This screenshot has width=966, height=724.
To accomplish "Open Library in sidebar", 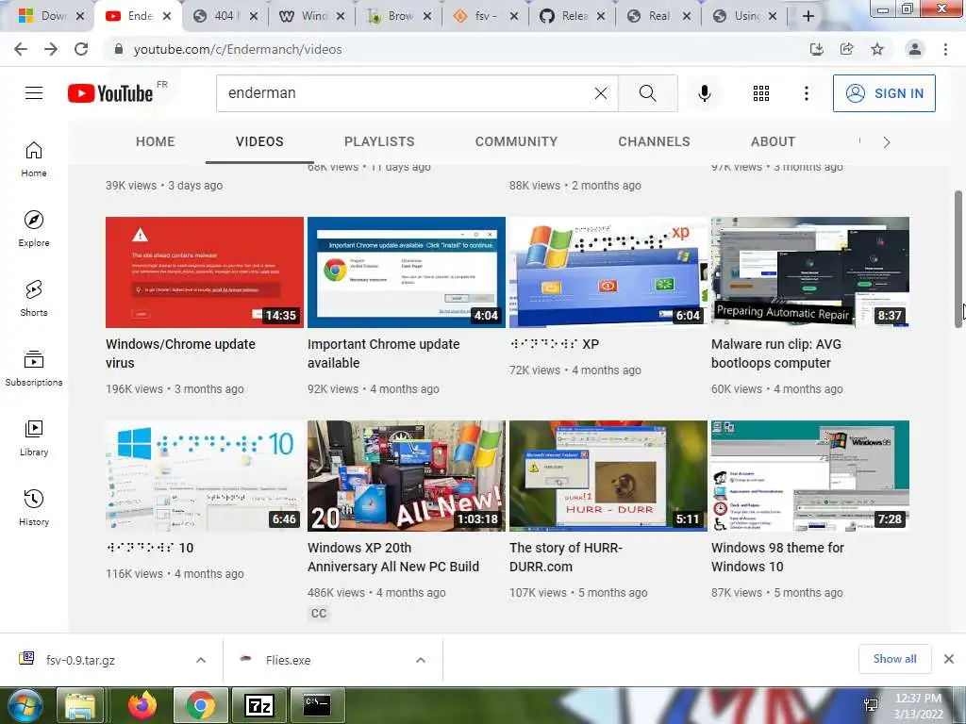I will (x=34, y=437).
